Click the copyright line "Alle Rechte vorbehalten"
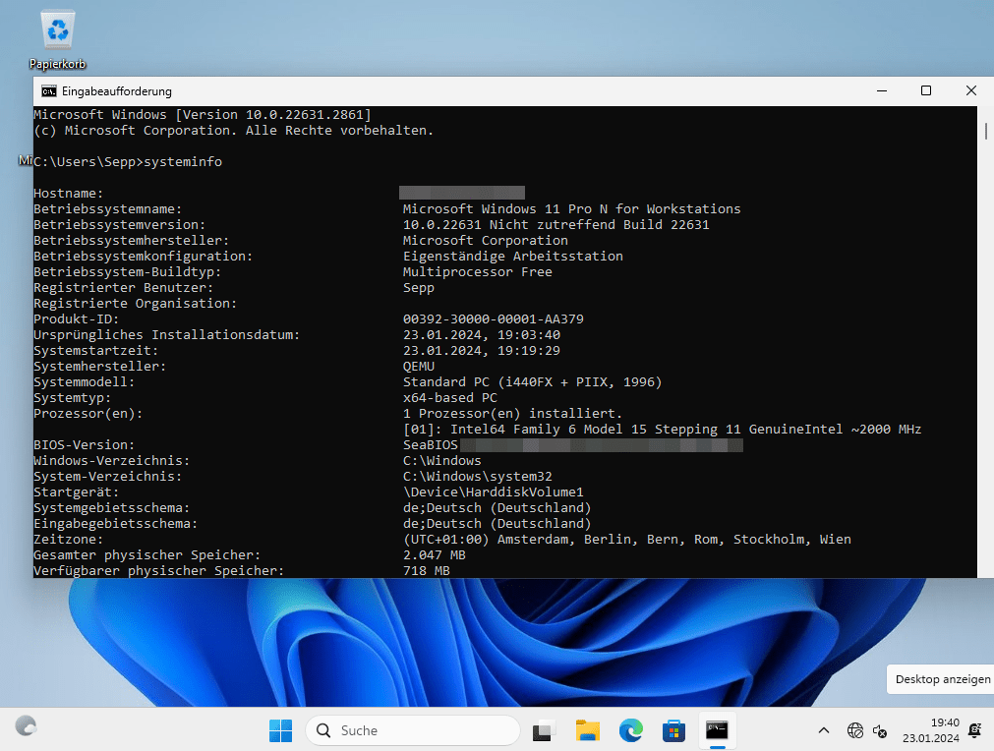 click(x=233, y=131)
